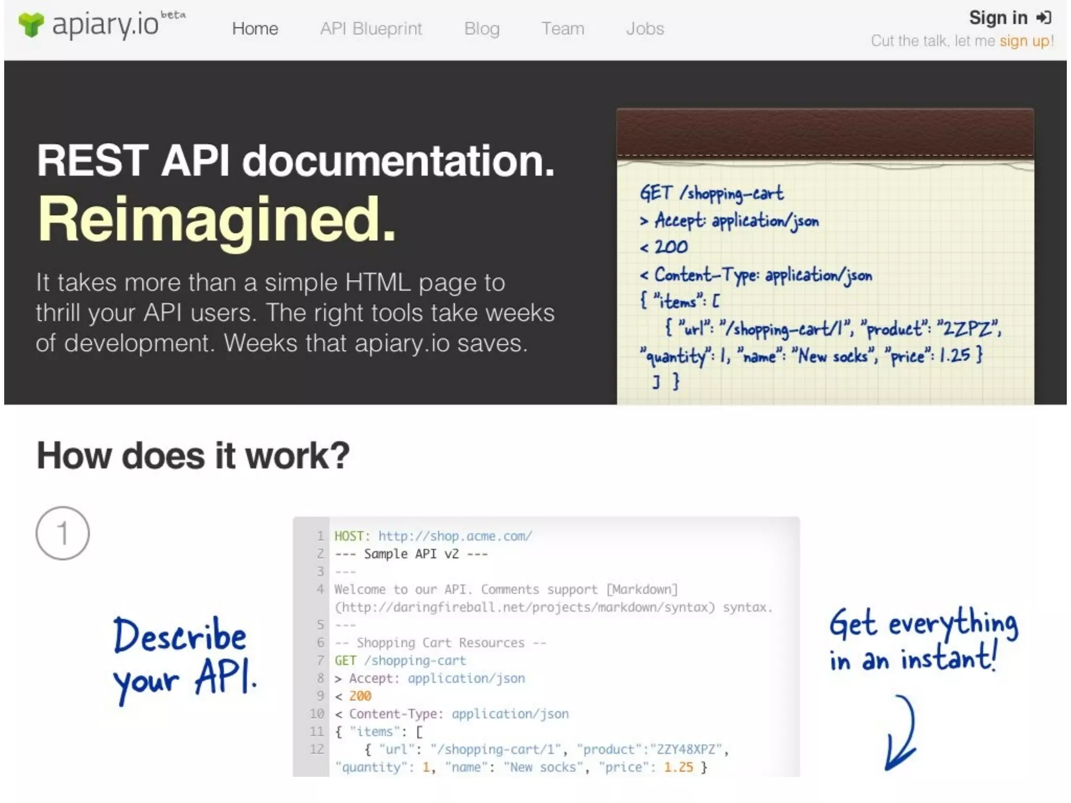Click the hand-drawn blue arrow
The height and width of the screenshot is (803, 1071).
click(x=902, y=732)
